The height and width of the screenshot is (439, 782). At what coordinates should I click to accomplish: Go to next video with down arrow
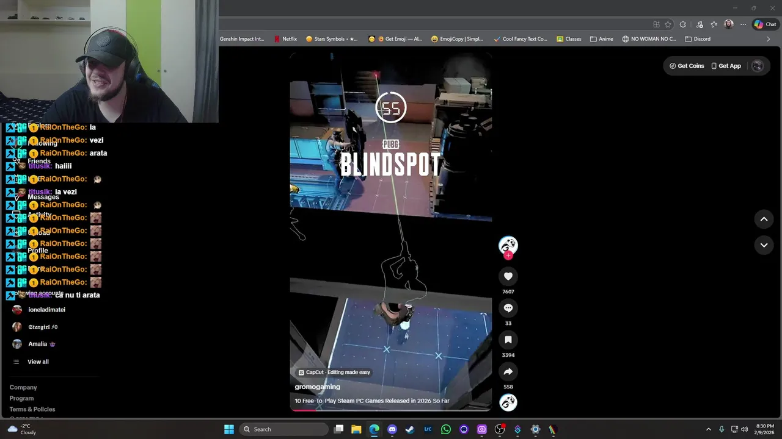coord(764,245)
